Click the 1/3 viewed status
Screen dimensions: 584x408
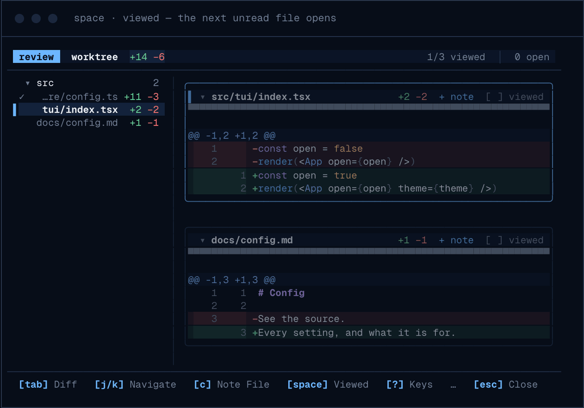(456, 57)
